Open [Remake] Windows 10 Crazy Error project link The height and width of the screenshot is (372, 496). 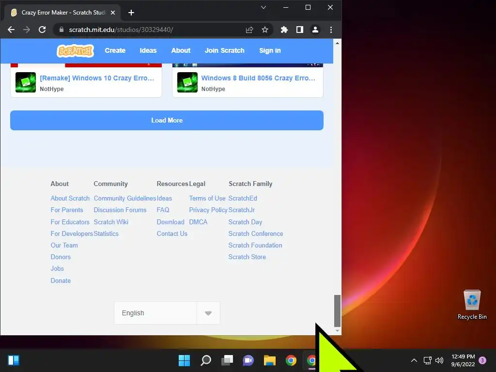(x=97, y=78)
